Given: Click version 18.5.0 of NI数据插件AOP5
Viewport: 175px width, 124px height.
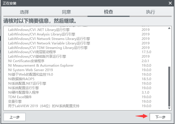Looking at the screenshot, I should click(146, 79).
